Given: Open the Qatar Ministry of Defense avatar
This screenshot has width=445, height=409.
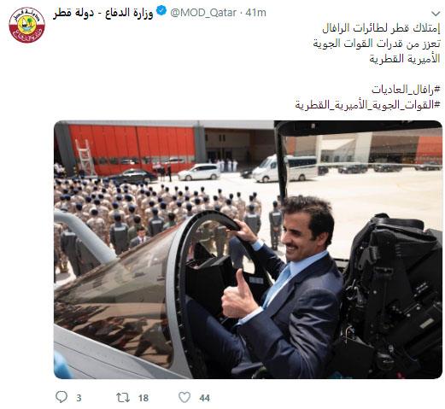Looking at the screenshot, I should [x=26, y=25].
